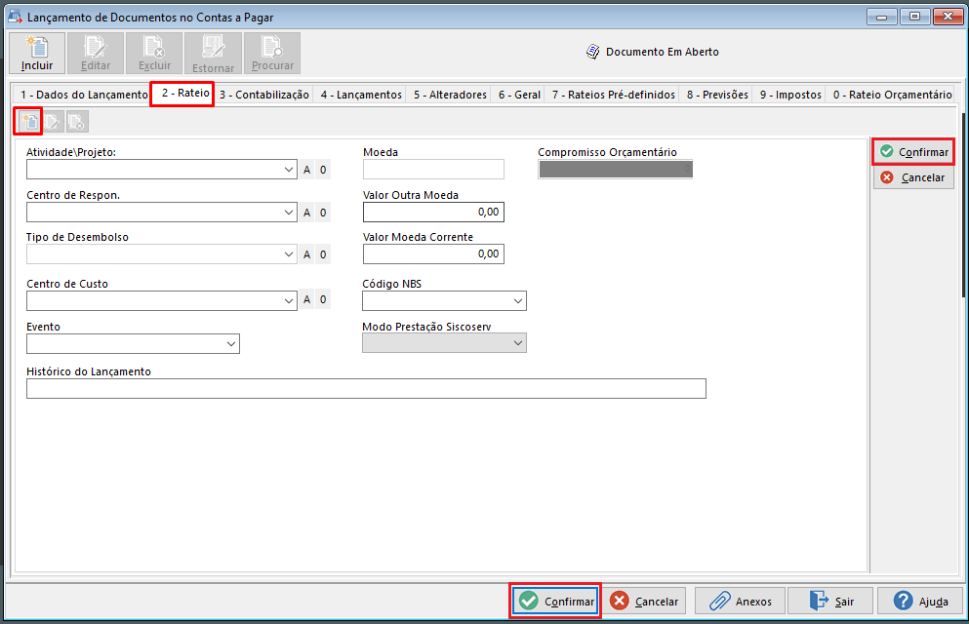969x624 pixels.
Task: Click the application icon in title bar
Action: 15,17
